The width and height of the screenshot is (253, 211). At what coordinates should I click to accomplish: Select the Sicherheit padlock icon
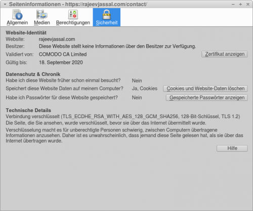(x=107, y=14)
